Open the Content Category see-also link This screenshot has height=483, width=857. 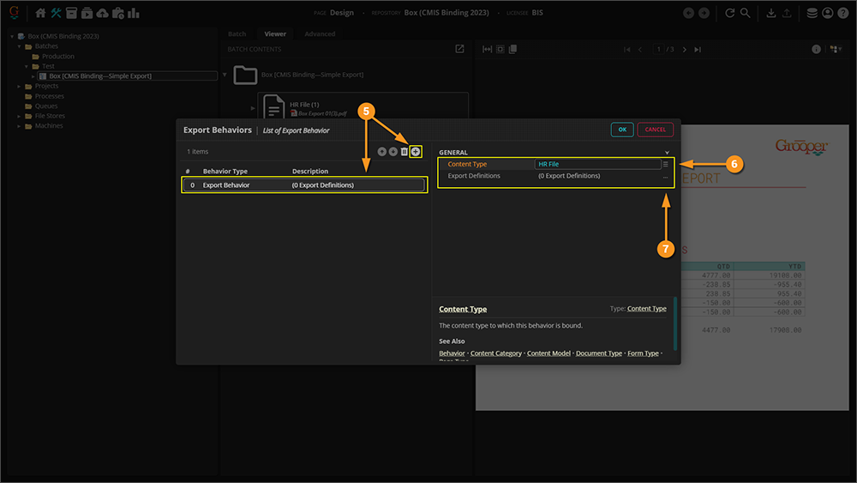point(495,353)
